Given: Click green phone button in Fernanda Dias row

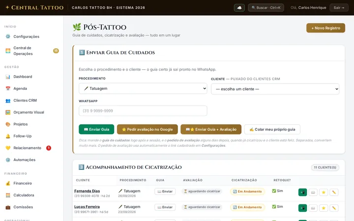Looking at the screenshot, I should pyautogui.click(x=302, y=193).
